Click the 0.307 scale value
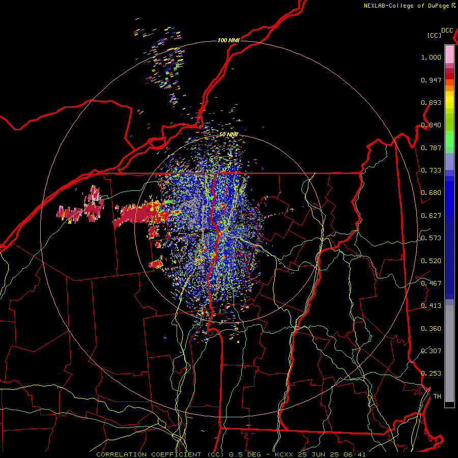 (431, 351)
